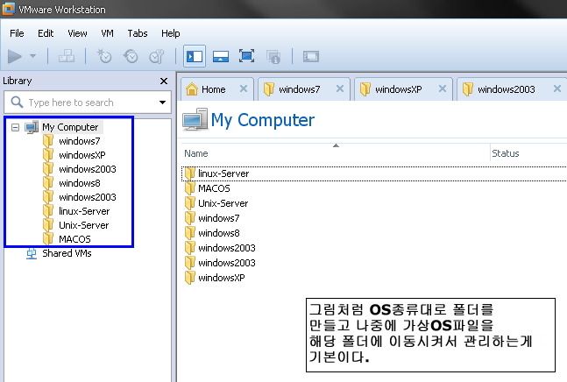
Task: Select linux-Server folder in library tree
Action: click(x=84, y=211)
